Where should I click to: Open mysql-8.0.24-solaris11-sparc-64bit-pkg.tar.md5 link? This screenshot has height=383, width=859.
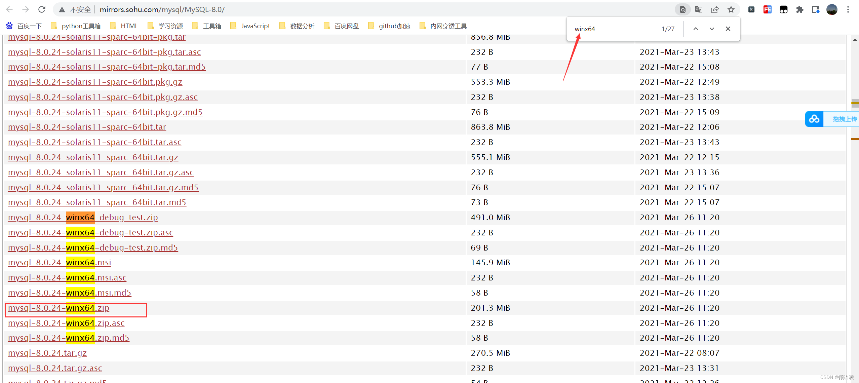(x=107, y=67)
